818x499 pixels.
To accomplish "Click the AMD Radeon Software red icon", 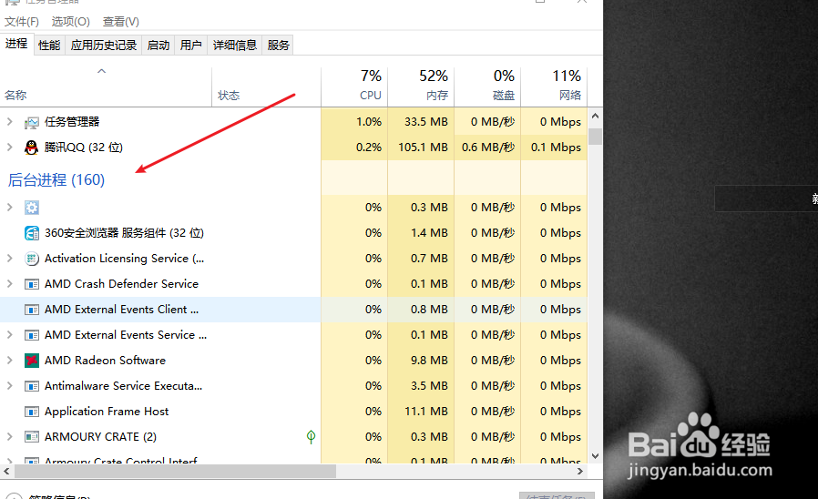I will pos(32,361).
